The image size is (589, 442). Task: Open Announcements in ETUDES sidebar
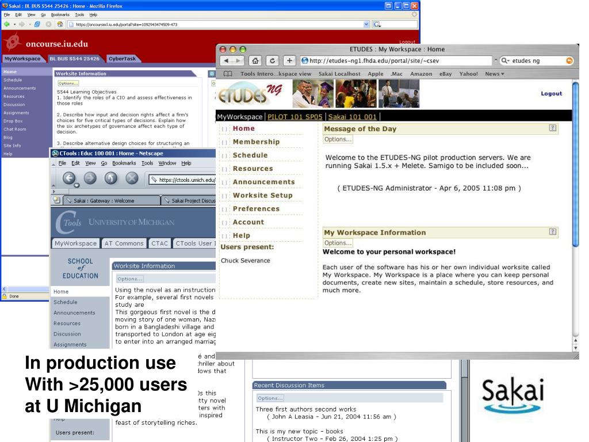tap(263, 182)
